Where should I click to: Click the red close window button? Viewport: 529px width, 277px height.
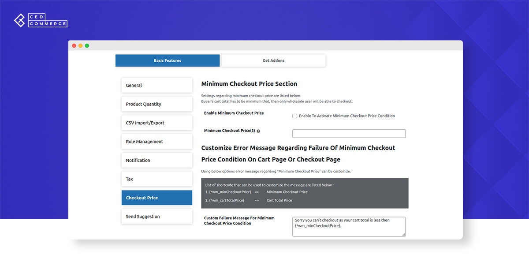pyautogui.click(x=74, y=45)
